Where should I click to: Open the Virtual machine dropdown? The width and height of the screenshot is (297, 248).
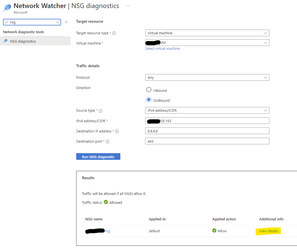pyautogui.click(x=207, y=43)
